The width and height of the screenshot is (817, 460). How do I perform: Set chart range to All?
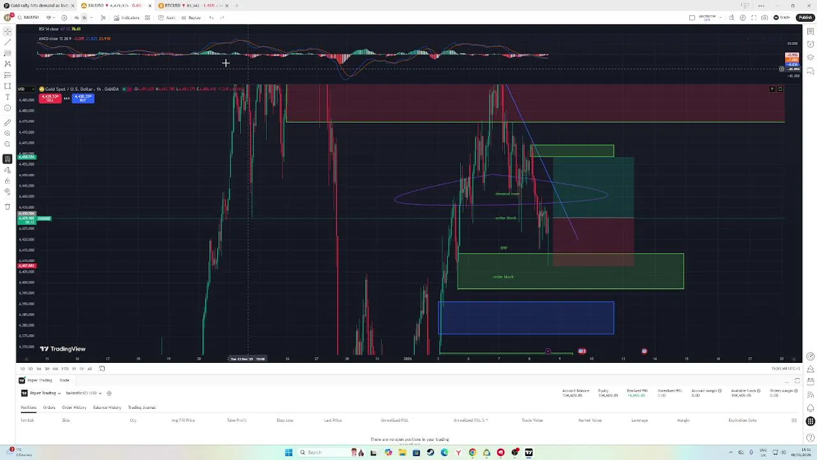pos(89,369)
